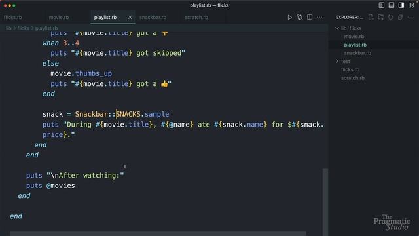Open Explorer views and more actions menu
The width and height of the screenshot is (419, 236).
coord(410,18)
